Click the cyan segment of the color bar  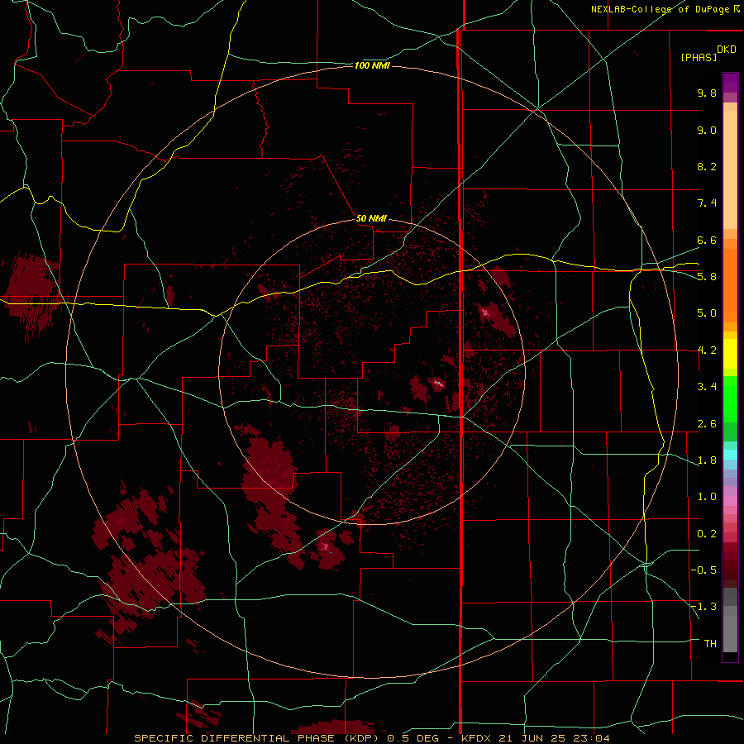(730, 454)
